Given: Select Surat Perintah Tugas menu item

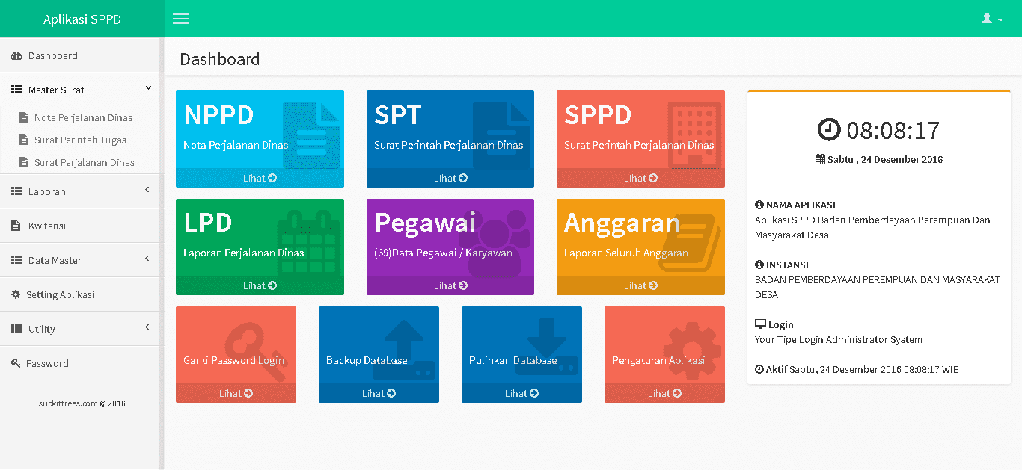Looking at the screenshot, I should [x=80, y=140].
